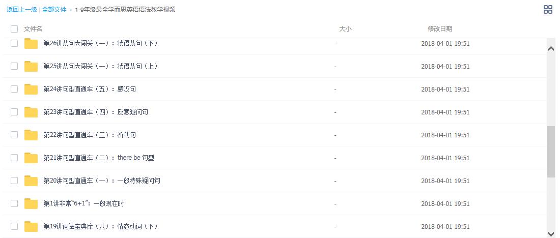560x238 pixels.
Task: Toggle the select-all checkbox beside 文件名
Action: click(14, 29)
